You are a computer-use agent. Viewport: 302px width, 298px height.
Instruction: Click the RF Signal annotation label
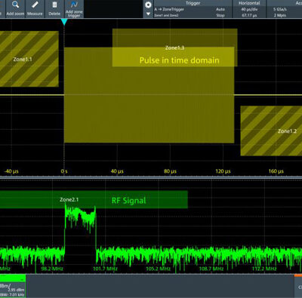tap(128, 201)
